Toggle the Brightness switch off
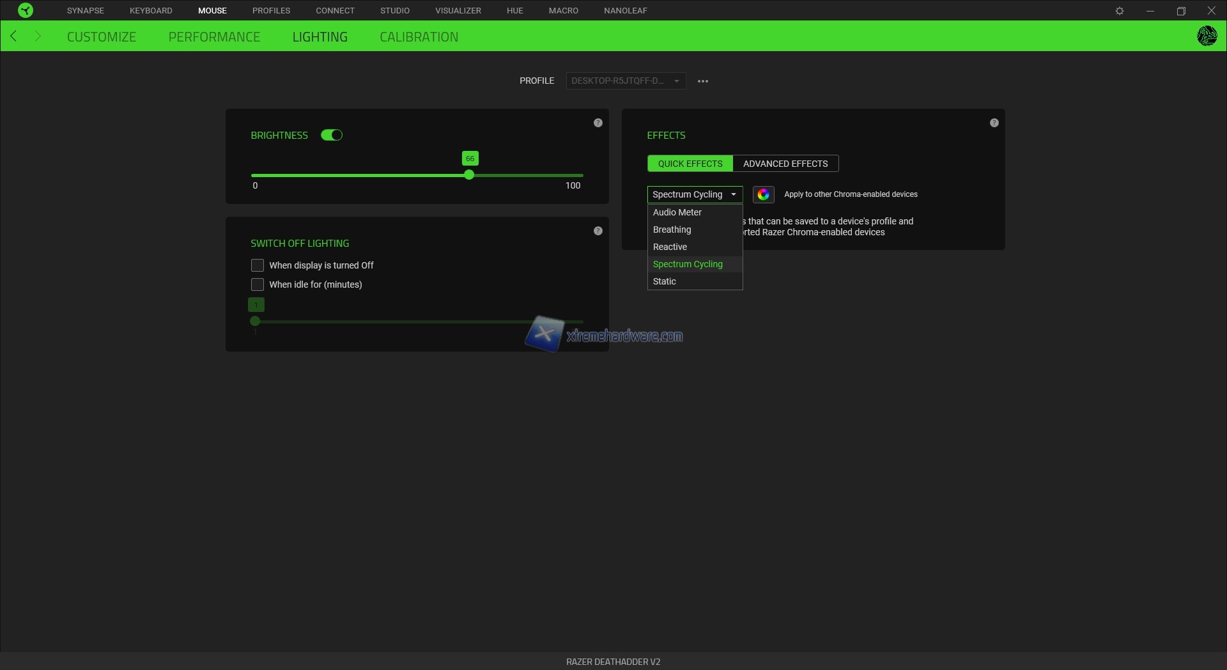This screenshot has width=1227, height=670. click(x=332, y=135)
